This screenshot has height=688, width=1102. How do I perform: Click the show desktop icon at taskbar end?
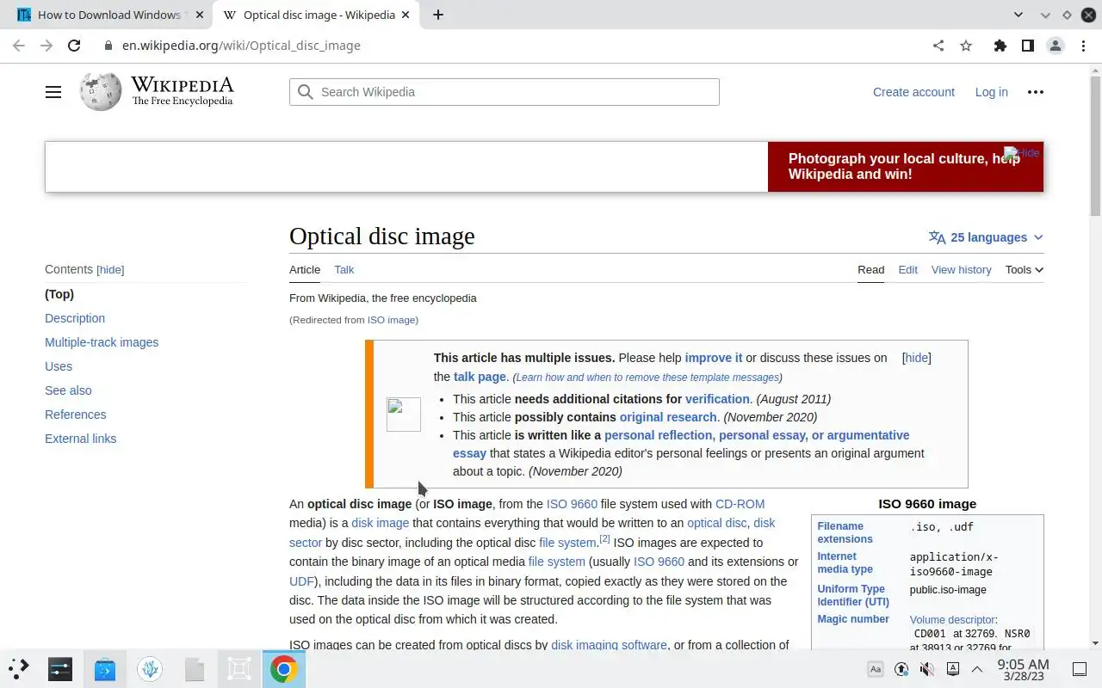pos(1080,669)
